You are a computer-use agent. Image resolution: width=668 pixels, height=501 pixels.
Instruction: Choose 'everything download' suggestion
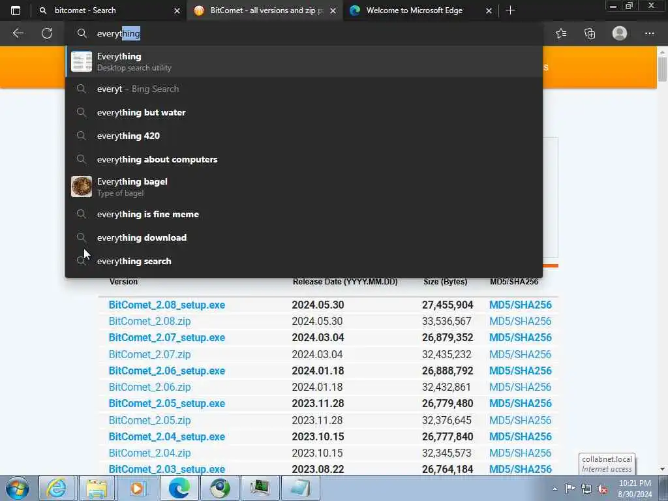pyautogui.click(x=304, y=237)
